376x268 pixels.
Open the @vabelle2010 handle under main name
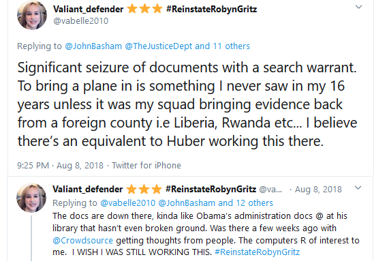81,21
